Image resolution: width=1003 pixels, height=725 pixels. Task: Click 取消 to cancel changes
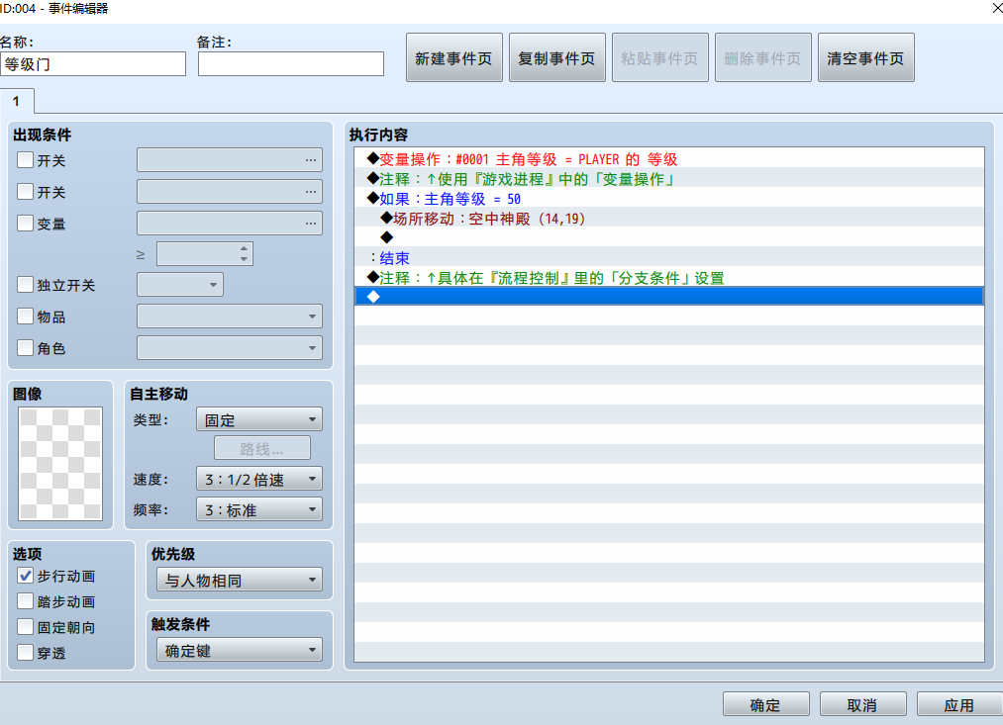(863, 704)
